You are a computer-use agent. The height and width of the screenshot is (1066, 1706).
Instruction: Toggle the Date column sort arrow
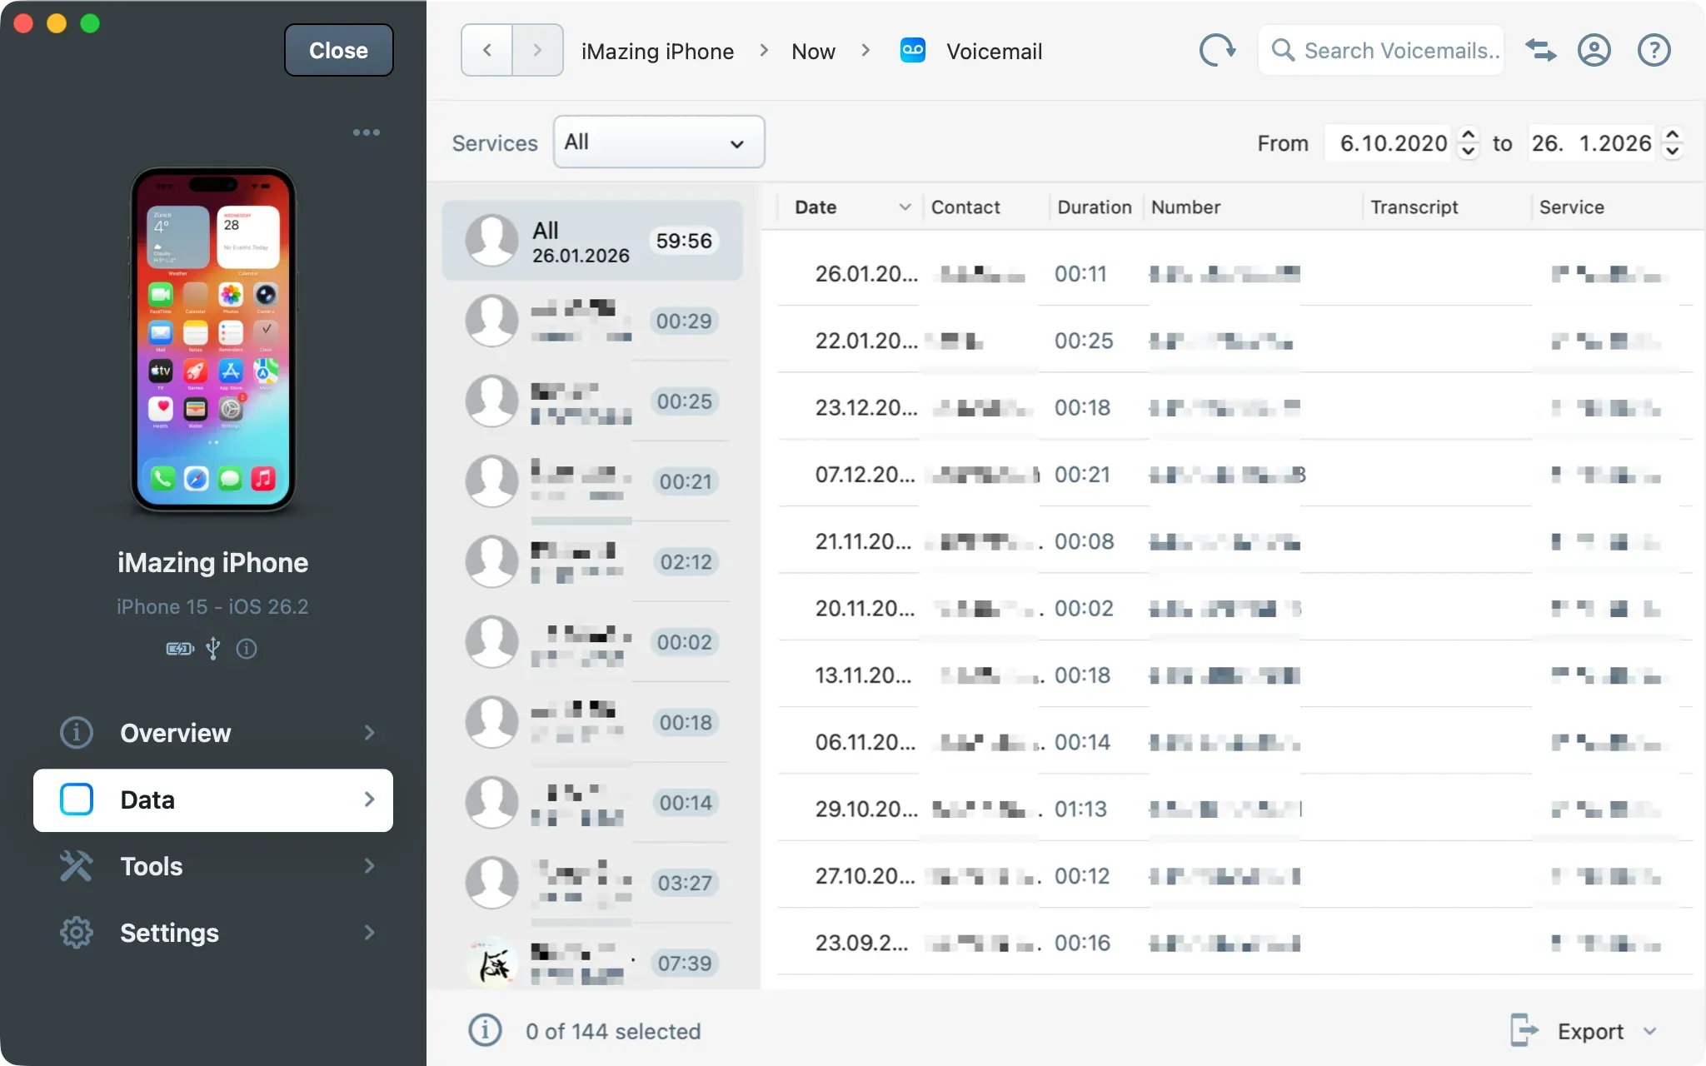click(903, 207)
